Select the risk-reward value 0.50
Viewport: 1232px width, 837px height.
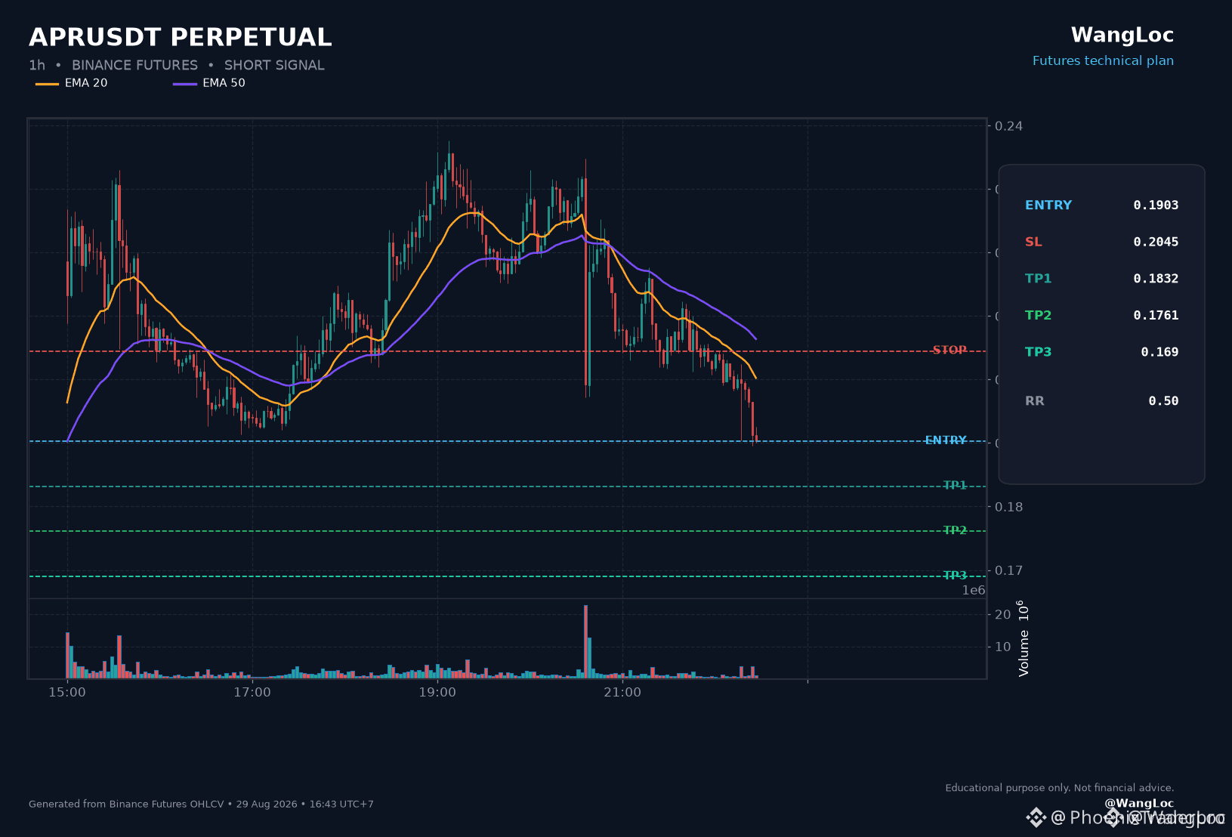[x=1163, y=401]
